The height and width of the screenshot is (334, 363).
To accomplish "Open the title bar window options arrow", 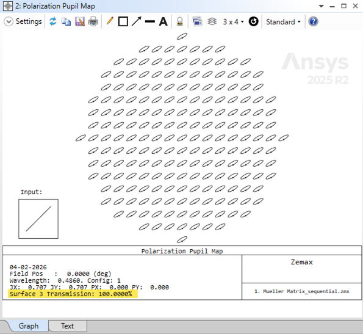I will 321,6.
